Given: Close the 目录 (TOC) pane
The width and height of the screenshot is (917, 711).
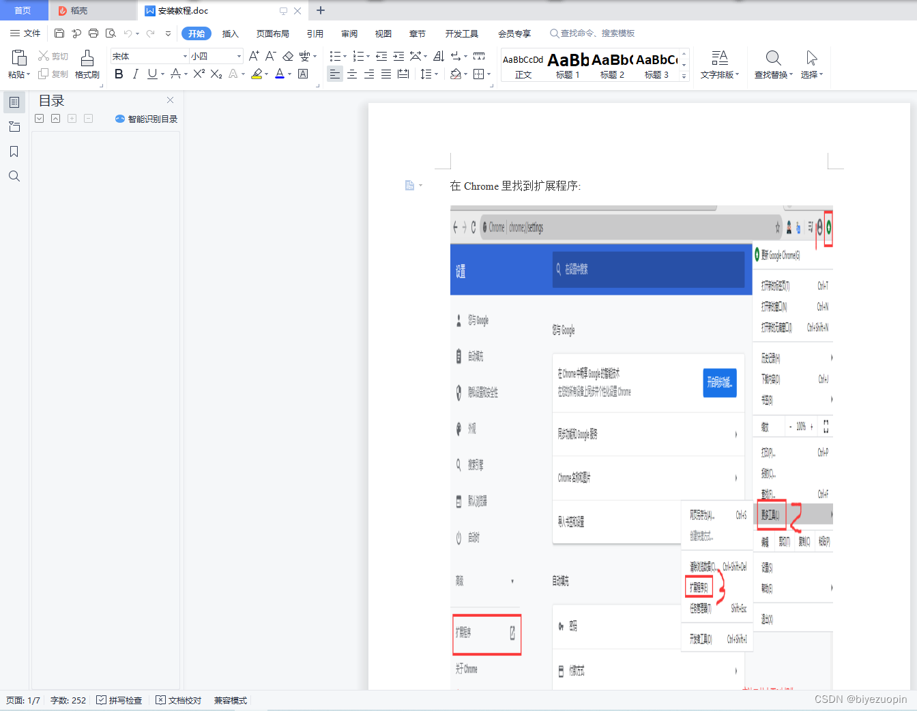Looking at the screenshot, I should (x=171, y=100).
